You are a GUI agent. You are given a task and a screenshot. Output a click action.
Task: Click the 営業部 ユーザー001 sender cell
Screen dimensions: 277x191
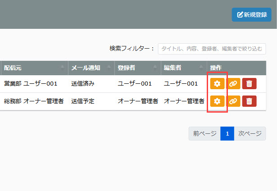pyautogui.click(x=31, y=84)
